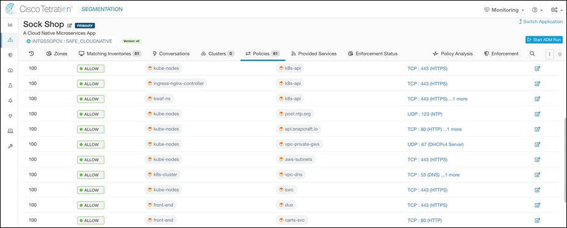
Task: Edit the pool.ntp.org policy row
Action: click(x=537, y=114)
